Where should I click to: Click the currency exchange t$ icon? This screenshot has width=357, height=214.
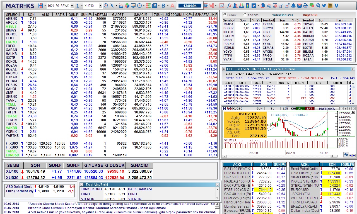coord(269,6)
